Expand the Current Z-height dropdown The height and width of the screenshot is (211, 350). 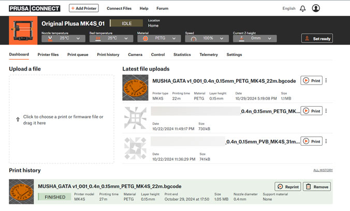coord(255,38)
